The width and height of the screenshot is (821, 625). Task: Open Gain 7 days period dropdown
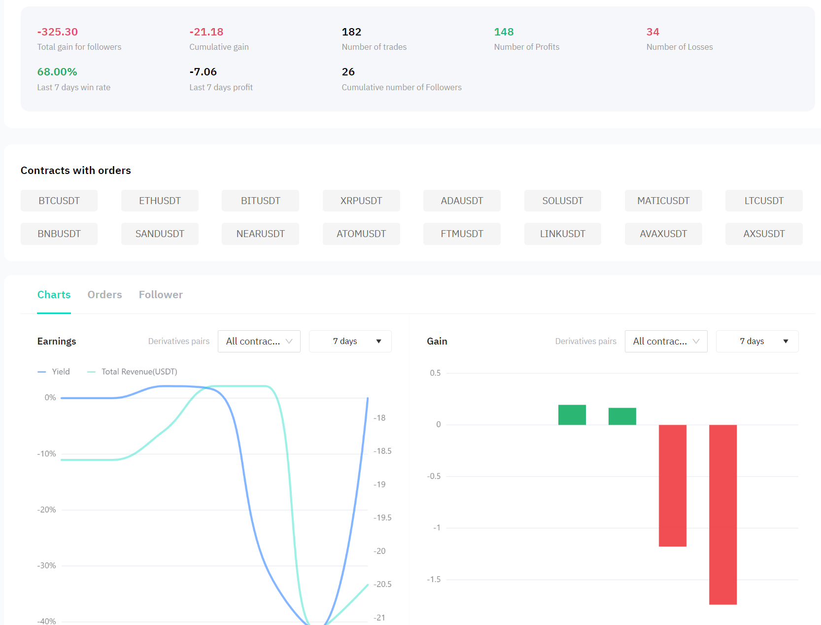[x=757, y=341]
